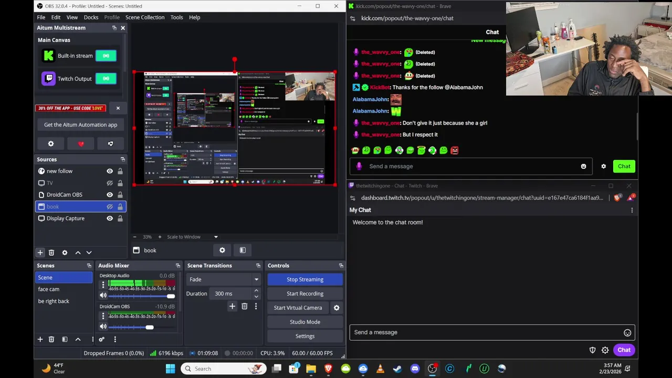This screenshot has height=378, width=672.
Task: Undock the Audio Mixer panel
Action: pos(178,266)
